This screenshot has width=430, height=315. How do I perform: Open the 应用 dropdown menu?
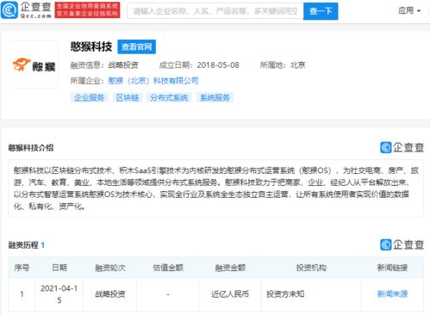point(409,11)
